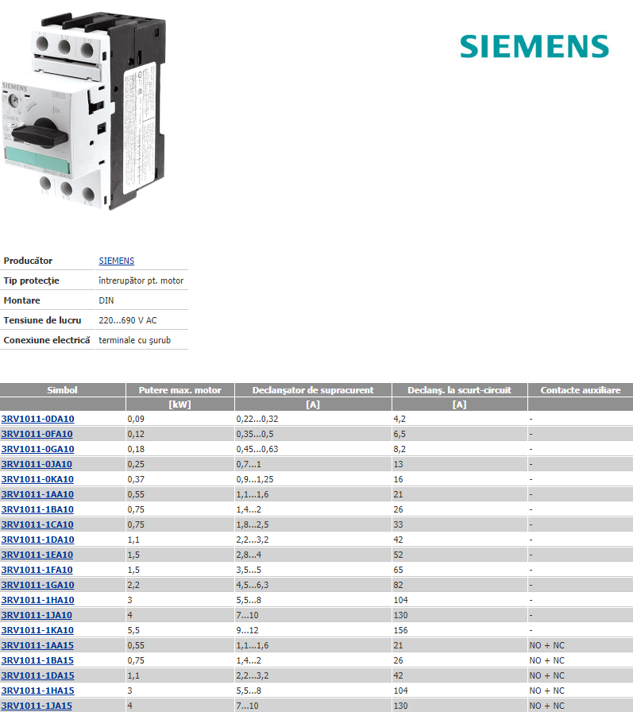Open product 3RV1011-0JA10
Image resolution: width=633 pixels, height=712 pixels.
(37, 464)
